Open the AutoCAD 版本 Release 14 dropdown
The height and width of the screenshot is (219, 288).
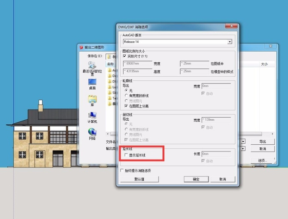[229, 42]
